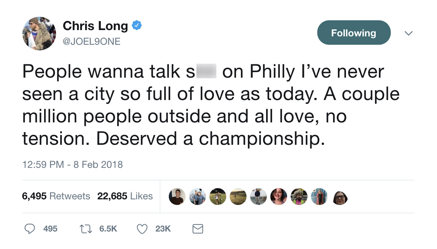
Task: Open the @JOEL9ONE handle link
Action: (x=91, y=41)
